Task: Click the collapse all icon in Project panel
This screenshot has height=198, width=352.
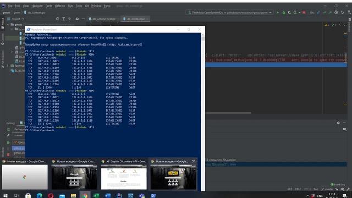Action: tap(70, 19)
